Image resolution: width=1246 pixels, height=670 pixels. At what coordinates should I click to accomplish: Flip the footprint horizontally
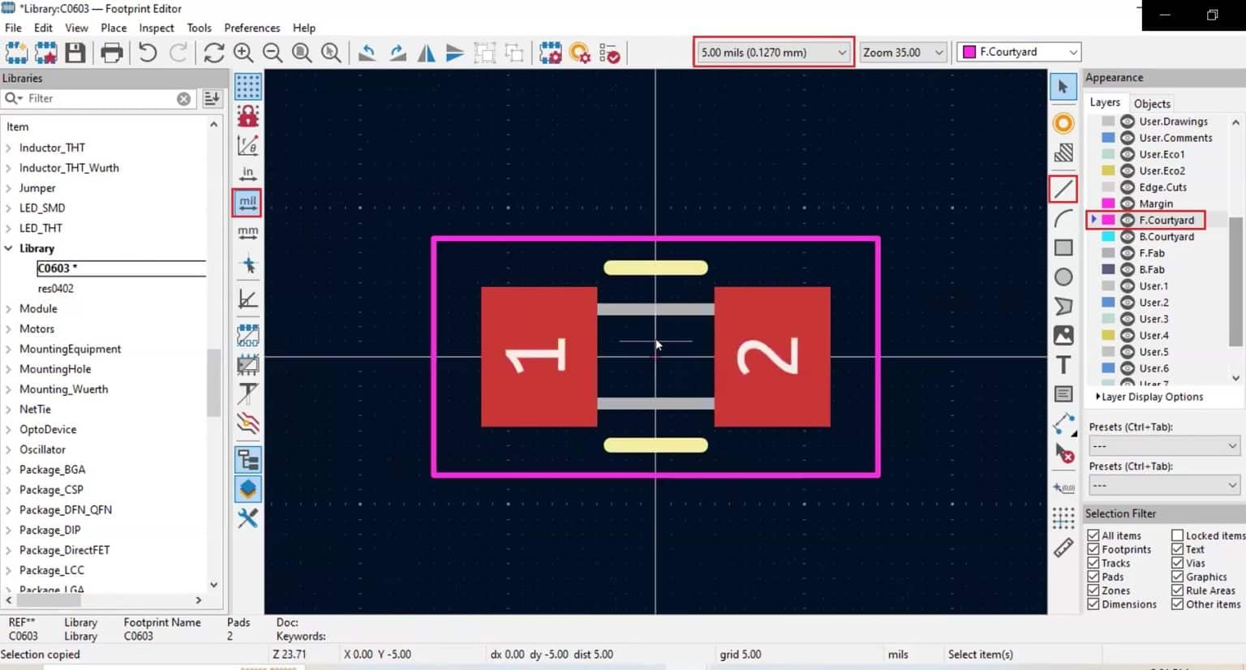(x=426, y=52)
